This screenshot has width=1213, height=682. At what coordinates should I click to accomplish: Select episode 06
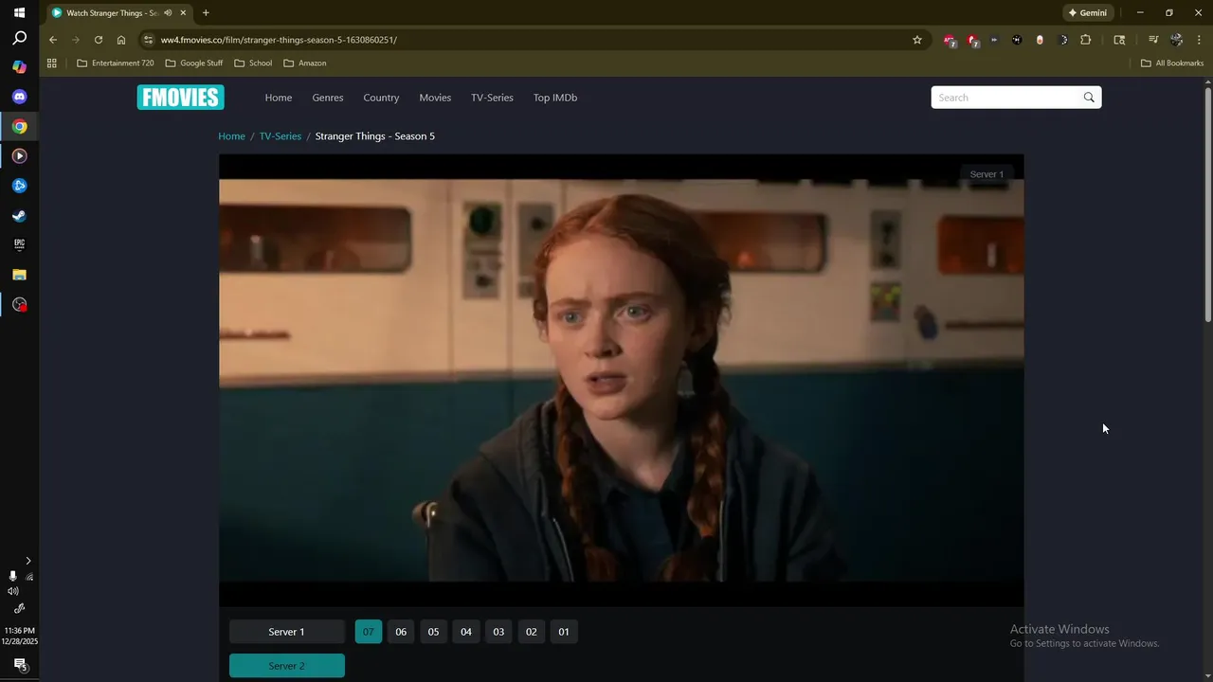coord(401,632)
